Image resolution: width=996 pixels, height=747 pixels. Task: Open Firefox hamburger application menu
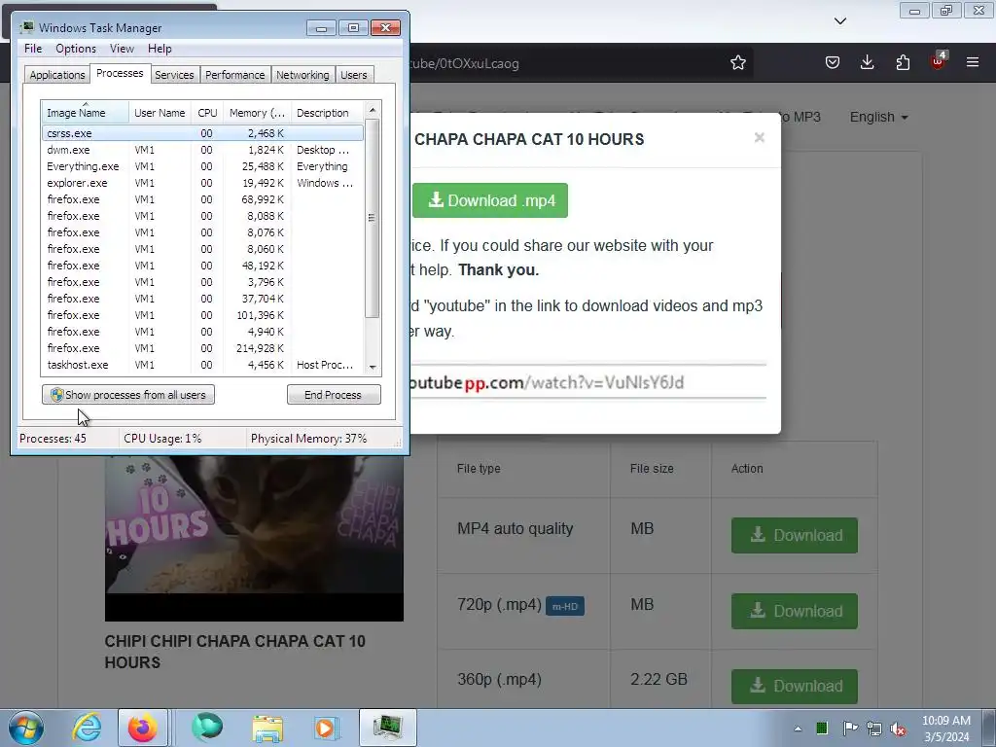(x=973, y=62)
